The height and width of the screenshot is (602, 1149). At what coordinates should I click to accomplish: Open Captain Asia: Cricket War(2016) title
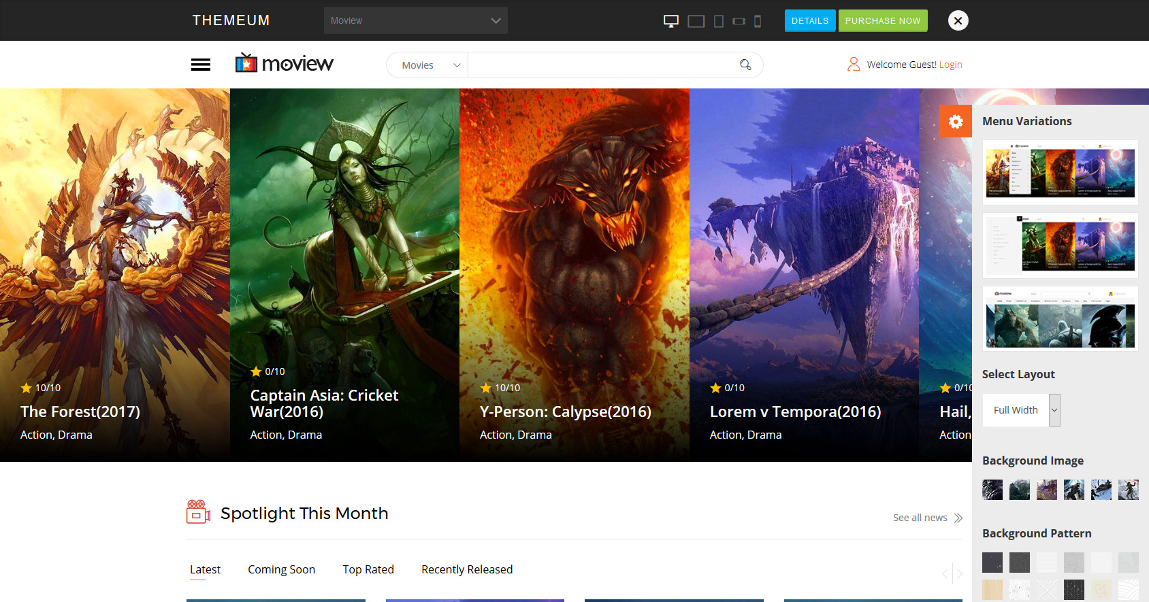tap(324, 403)
